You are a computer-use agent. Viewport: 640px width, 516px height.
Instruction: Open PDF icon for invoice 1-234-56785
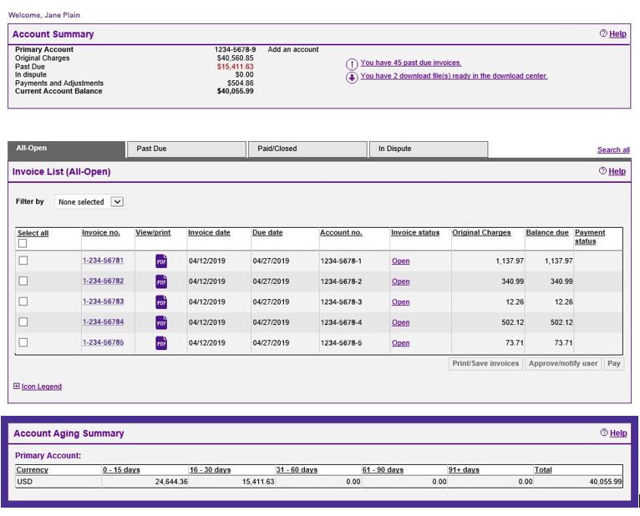pos(161,343)
